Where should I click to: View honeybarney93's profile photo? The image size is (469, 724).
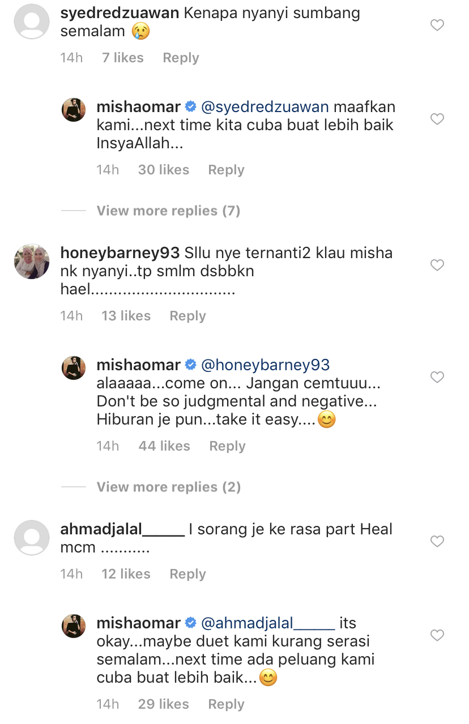tap(31, 262)
